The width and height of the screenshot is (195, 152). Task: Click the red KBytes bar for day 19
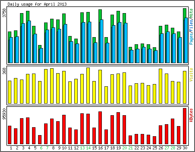coord(118,128)
